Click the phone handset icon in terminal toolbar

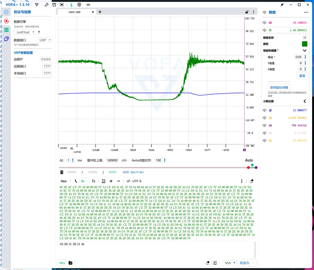76,181
